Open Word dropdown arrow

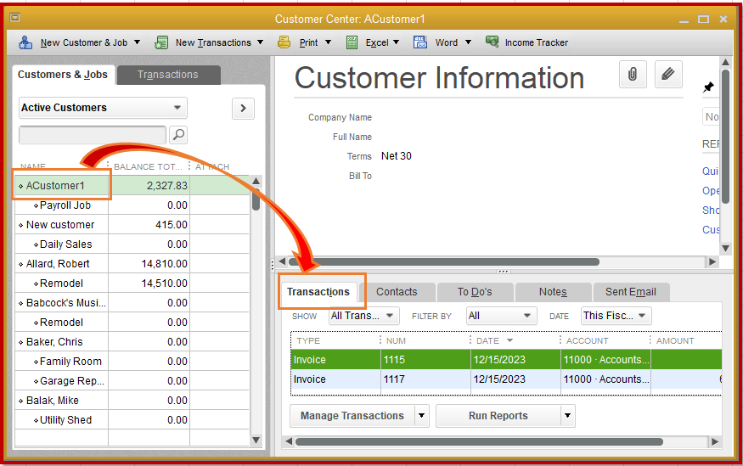tap(468, 42)
